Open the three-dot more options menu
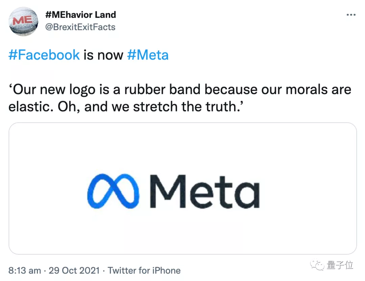Screen dimensions: 365x281 [x=351, y=15]
